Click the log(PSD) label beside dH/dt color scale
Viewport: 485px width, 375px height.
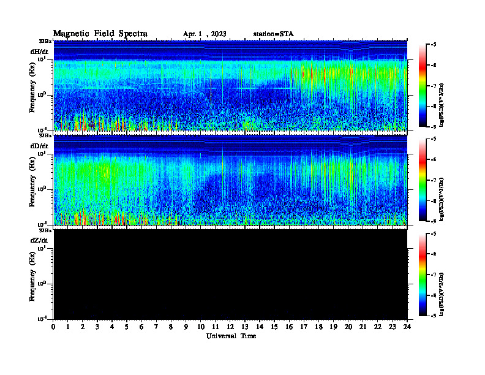442,105
